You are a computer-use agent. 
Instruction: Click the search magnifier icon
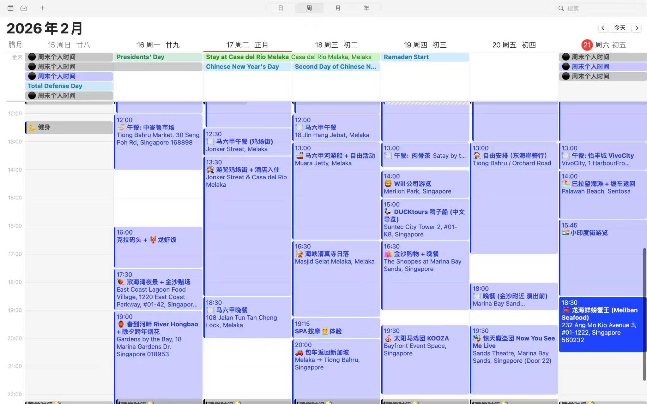pyautogui.click(x=561, y=9)
